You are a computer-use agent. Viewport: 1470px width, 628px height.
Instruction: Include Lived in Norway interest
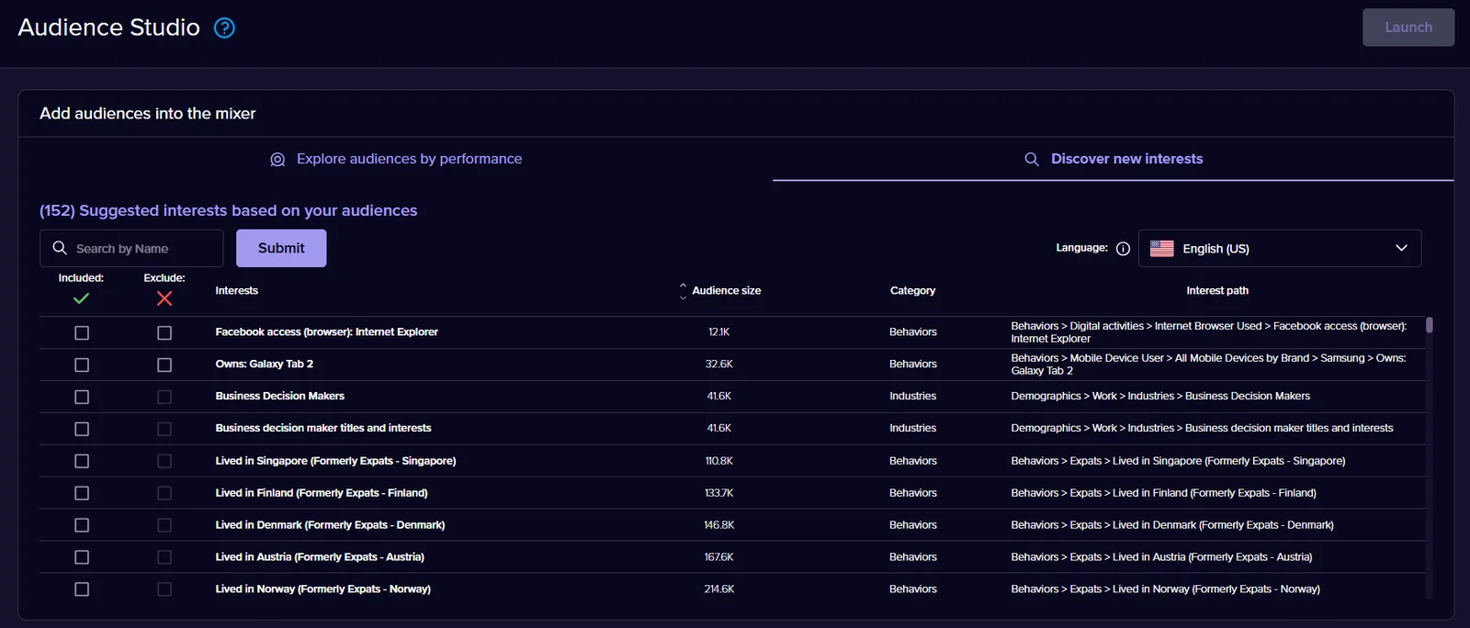[x=82, y=589]
